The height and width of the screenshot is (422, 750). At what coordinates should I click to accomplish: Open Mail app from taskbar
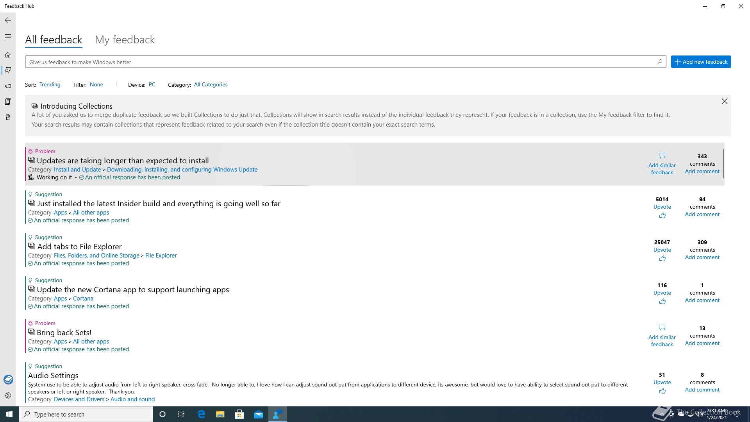click(259, 414)
